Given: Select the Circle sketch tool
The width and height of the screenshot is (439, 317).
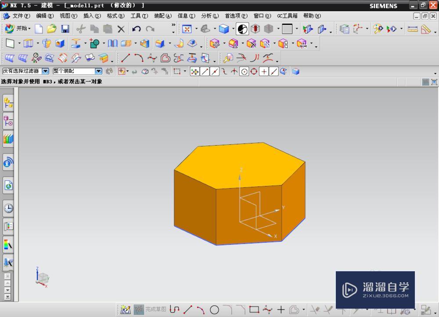Looking at the screenshot, I should coord(215,310).
